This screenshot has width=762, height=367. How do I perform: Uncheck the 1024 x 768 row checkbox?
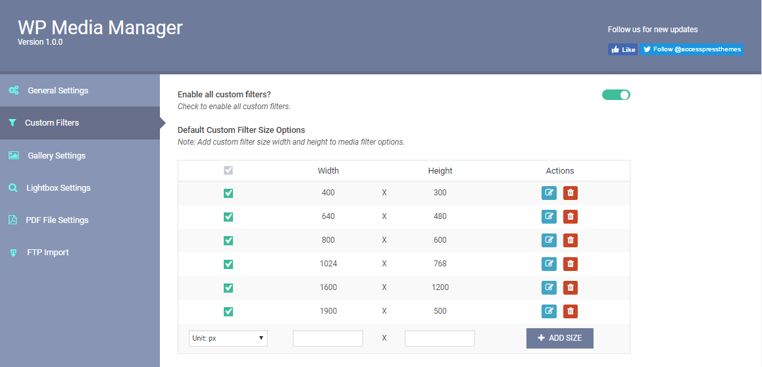pos(228,264)
